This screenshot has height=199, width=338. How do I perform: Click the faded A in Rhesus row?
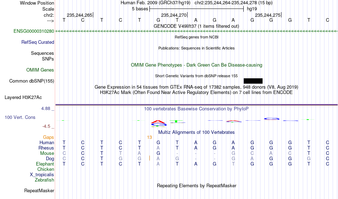tap(158, 148)
